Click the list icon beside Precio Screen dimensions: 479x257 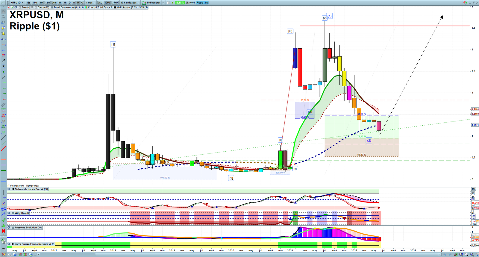[x=32, y=7]
